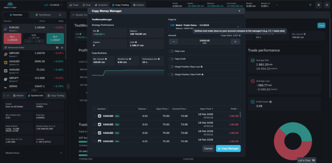
Task: Expand the Market Hours section
Action: pyautogui.click(x=62, y=153)
